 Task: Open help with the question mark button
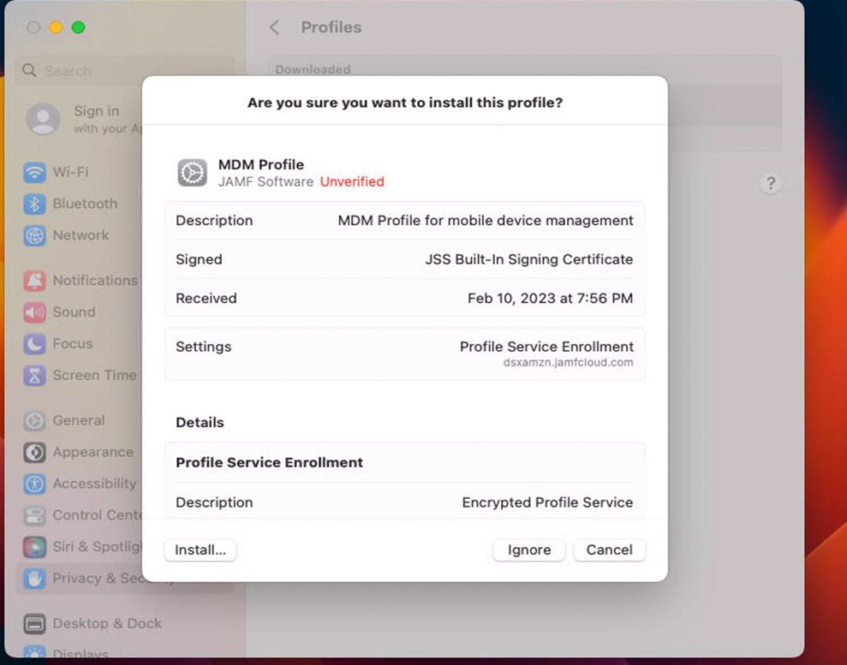[x=771, y=183]
